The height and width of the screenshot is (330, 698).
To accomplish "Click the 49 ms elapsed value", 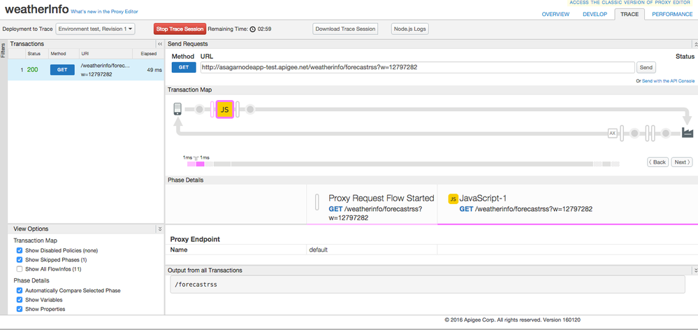I will pos(154,70).
